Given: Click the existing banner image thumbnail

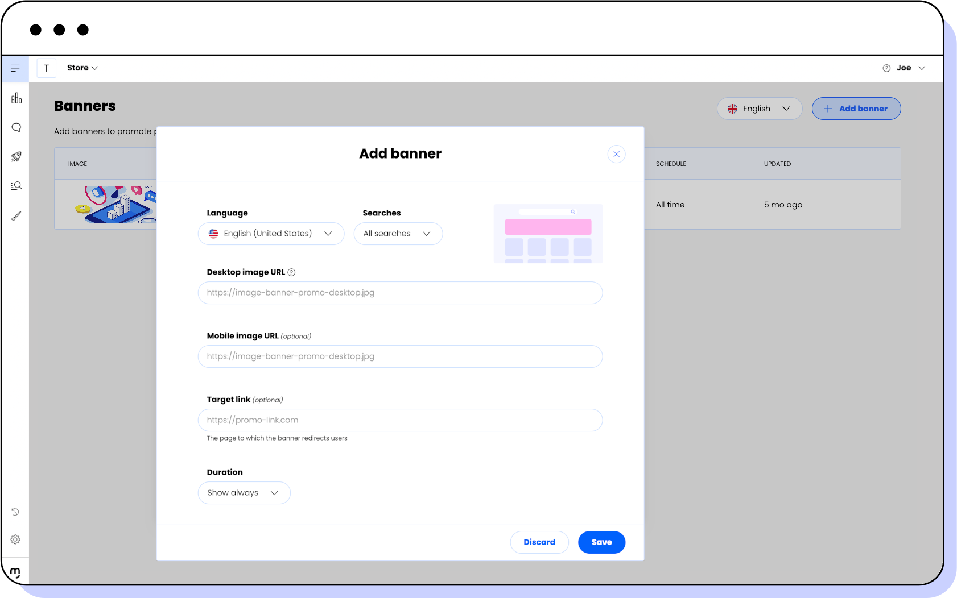Looking at the screenshot, I should click(x=116, y=205).
